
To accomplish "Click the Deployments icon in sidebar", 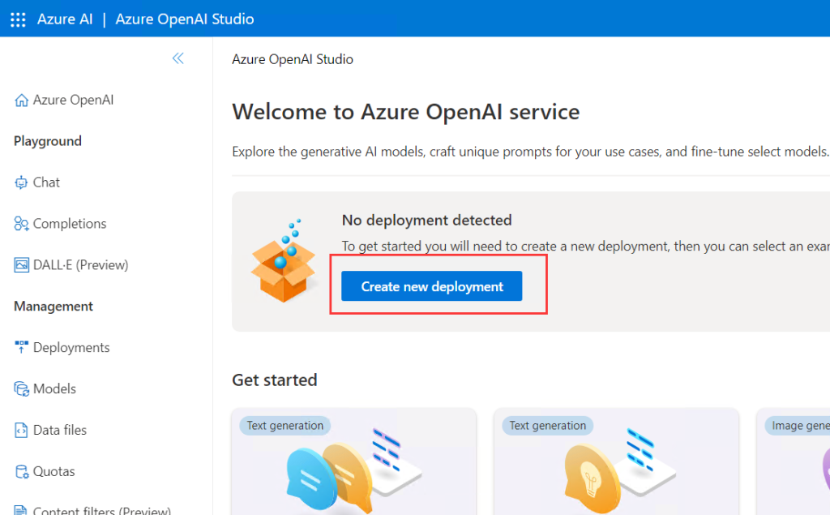I will [x=22, y=347].
